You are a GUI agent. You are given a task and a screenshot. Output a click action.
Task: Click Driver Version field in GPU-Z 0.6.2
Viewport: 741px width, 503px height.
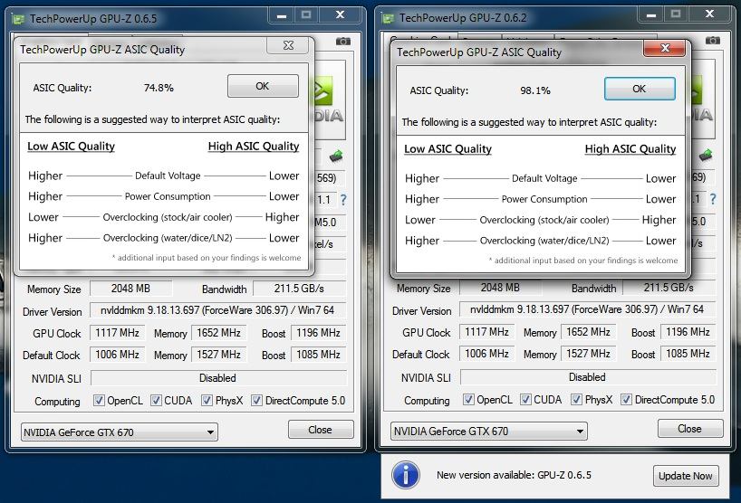coord(587,309)
